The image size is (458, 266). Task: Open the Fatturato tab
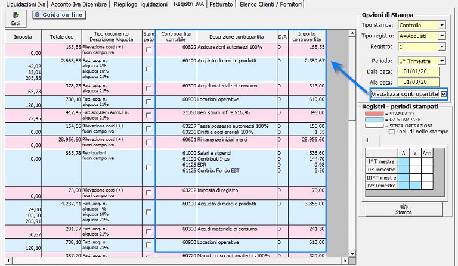[x=221, y=4]
